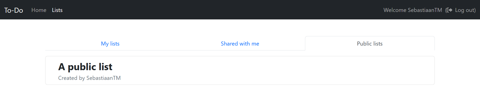The height and width of the screenshot is (103, 480).
Task: Open the Home navigation link
Action: coord(39,10)
